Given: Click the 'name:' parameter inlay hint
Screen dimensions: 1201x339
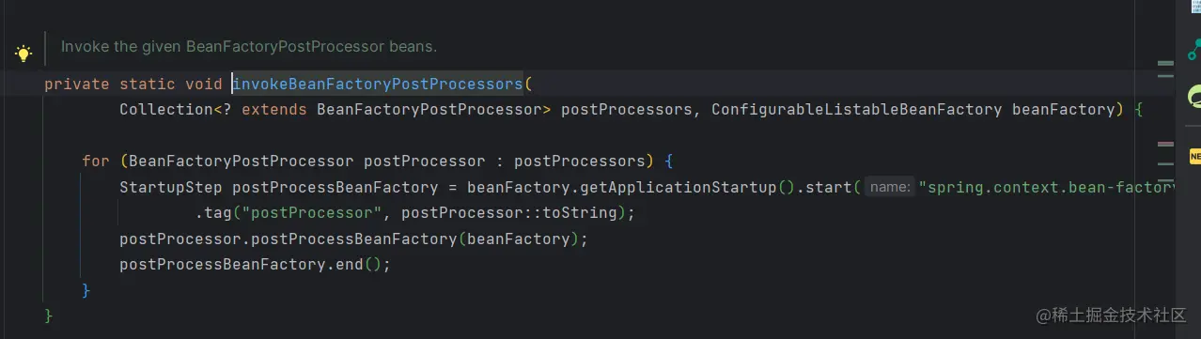Looking at the screenshot, I should (889, 187).
